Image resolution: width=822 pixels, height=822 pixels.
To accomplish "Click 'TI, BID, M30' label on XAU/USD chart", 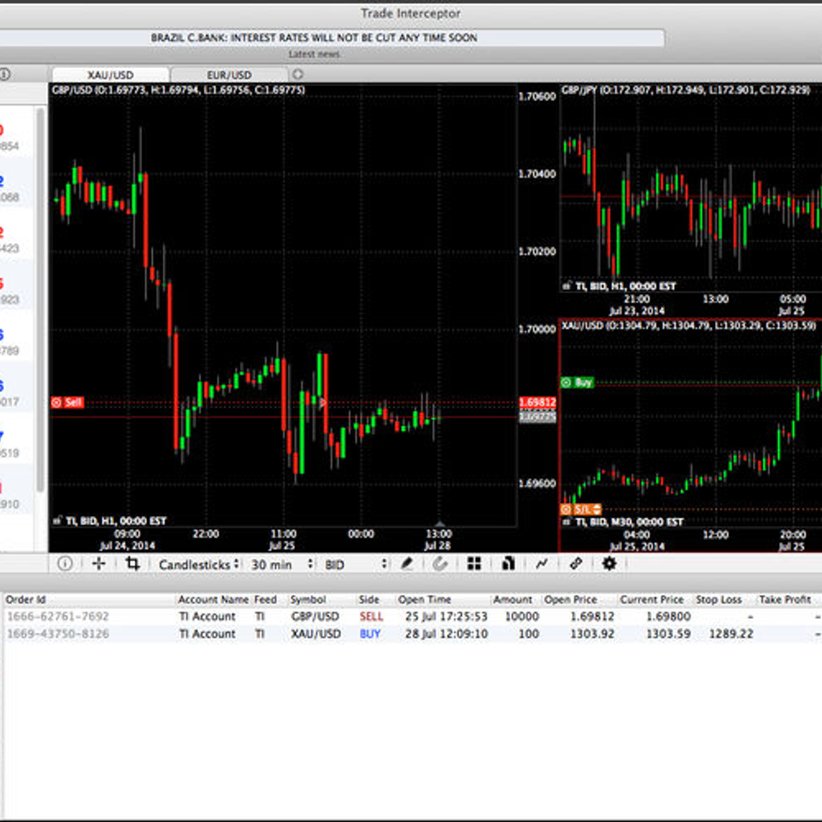I will pyautogui.click(x=630, y=522).
